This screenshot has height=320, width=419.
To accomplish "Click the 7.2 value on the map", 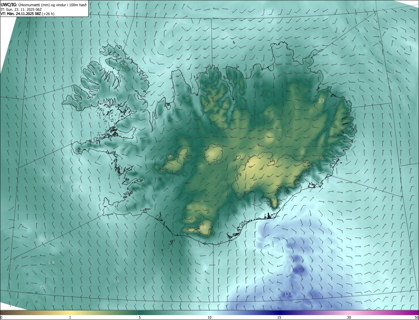I will 393,73.
